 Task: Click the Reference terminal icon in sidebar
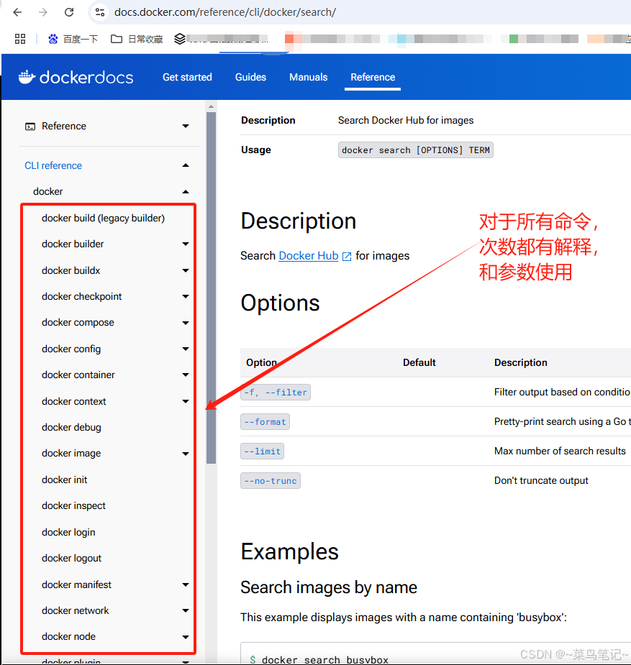click(30, 127)
